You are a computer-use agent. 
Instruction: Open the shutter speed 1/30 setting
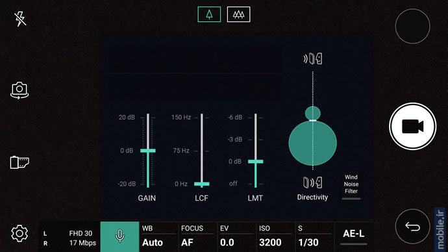click(314, 236)
